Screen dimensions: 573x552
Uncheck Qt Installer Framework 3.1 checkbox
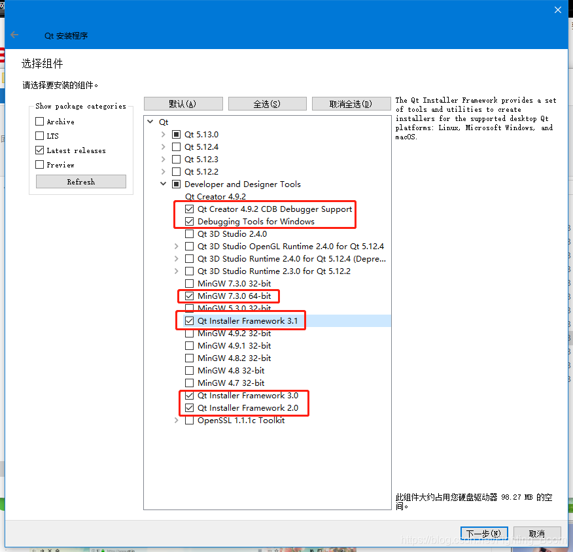coord(189,320)
